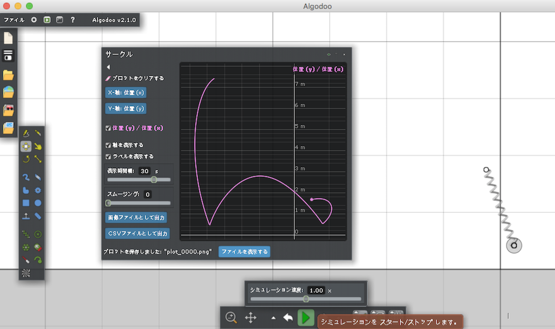Select the gear tool

click(38, 190)
